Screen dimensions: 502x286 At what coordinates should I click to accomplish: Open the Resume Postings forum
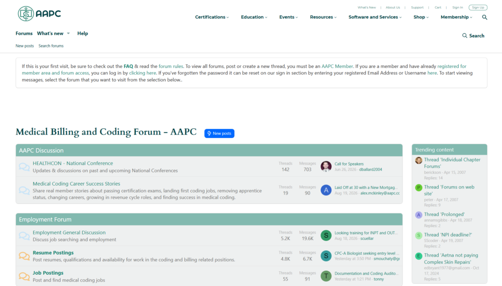coord(53,253)
